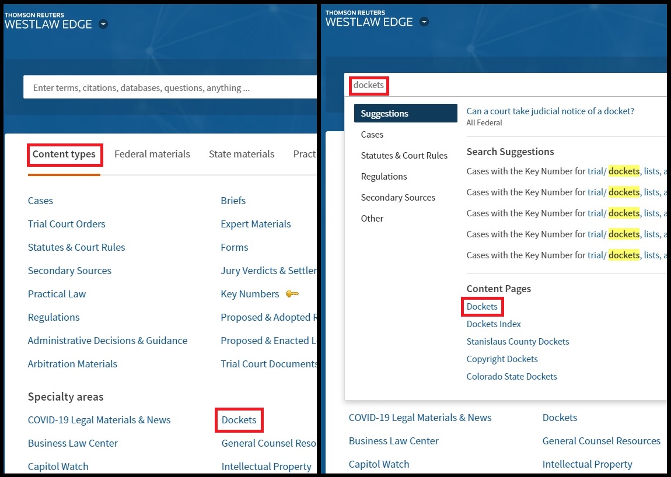Click the Westlaw Edge logo in left panel
Viewport: 671px width, 477px height.
pos(48,20)
